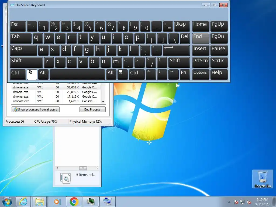The image size is (276, 207).
Task: Click the space bar key
Action: coord(77,75)
